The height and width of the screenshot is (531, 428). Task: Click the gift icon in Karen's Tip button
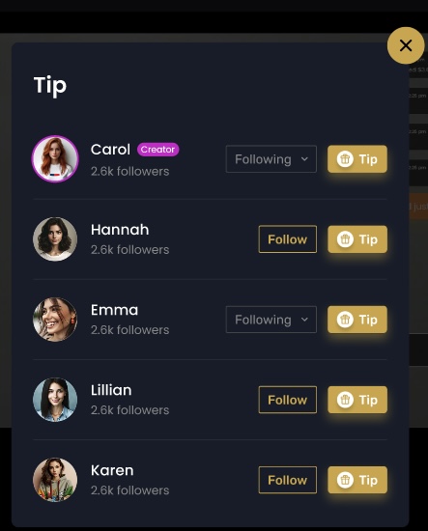[x=345, y=480]
